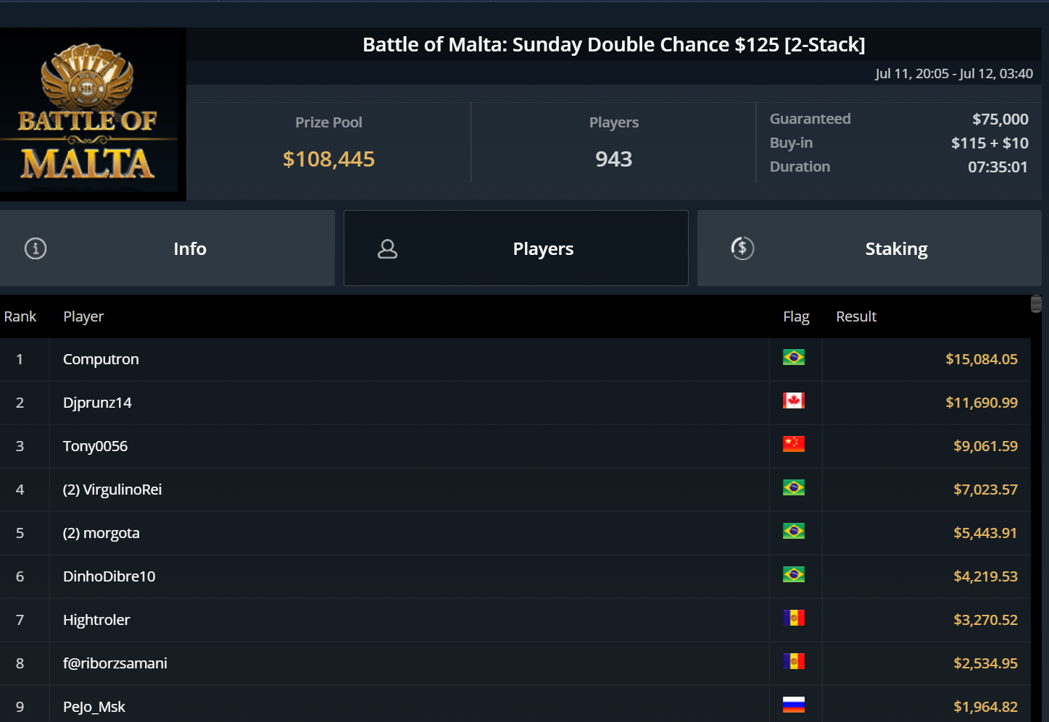Select player DinhoDibre10
The width and height of the screenshot is (1049, 722).
(x=109, y=577)
